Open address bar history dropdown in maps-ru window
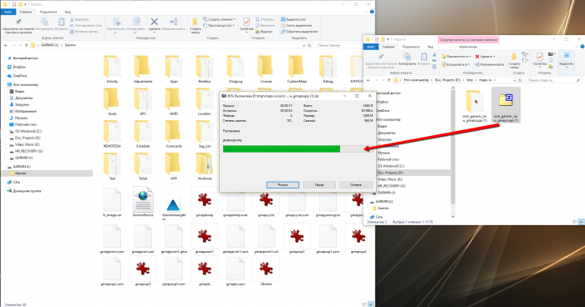This screenshot has width=585, height=307. (514, 80)
